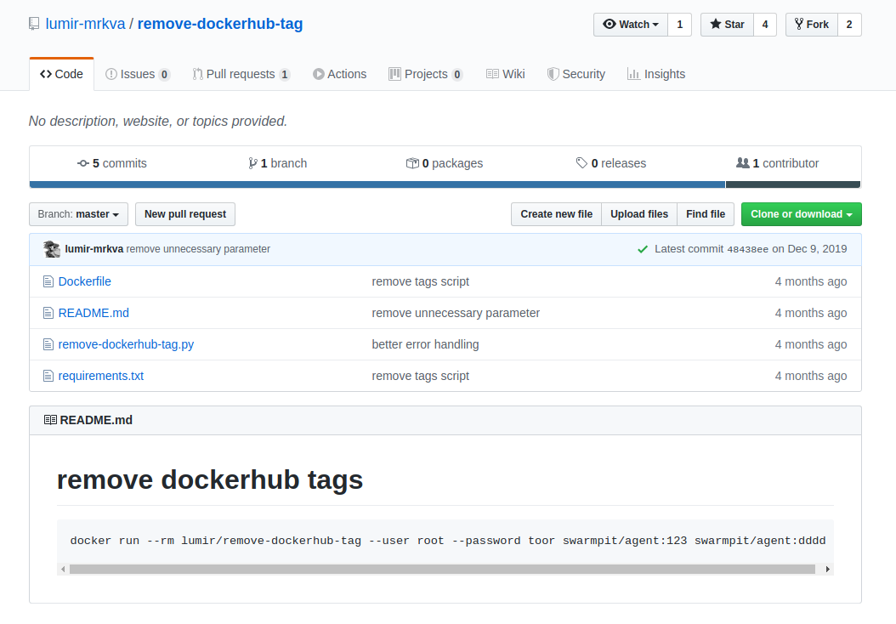Open the Dockerfile file
This screenshot has height=624, width=896.
(84, 281)
